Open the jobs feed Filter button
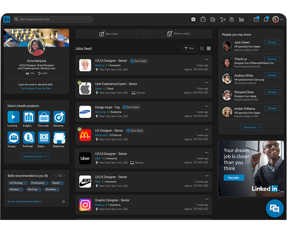Screen dimensions: 287x234 189,48
